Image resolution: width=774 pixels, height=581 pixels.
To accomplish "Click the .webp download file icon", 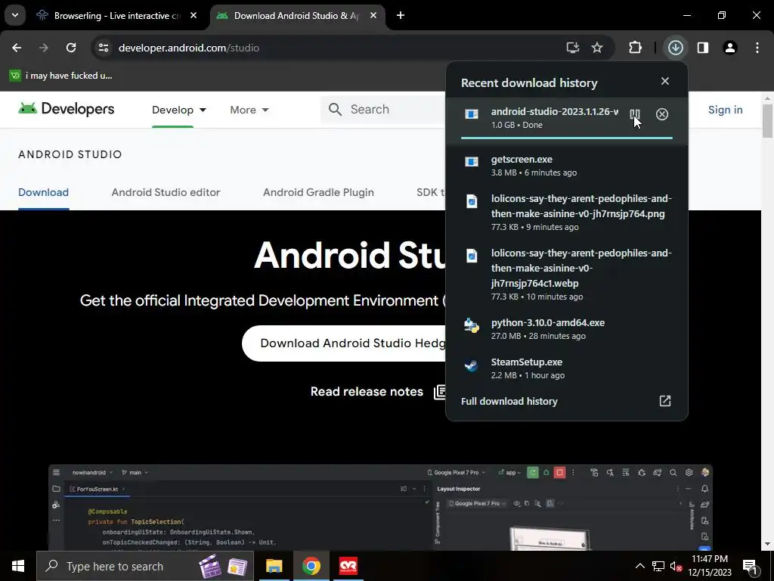I will (472, 256).
